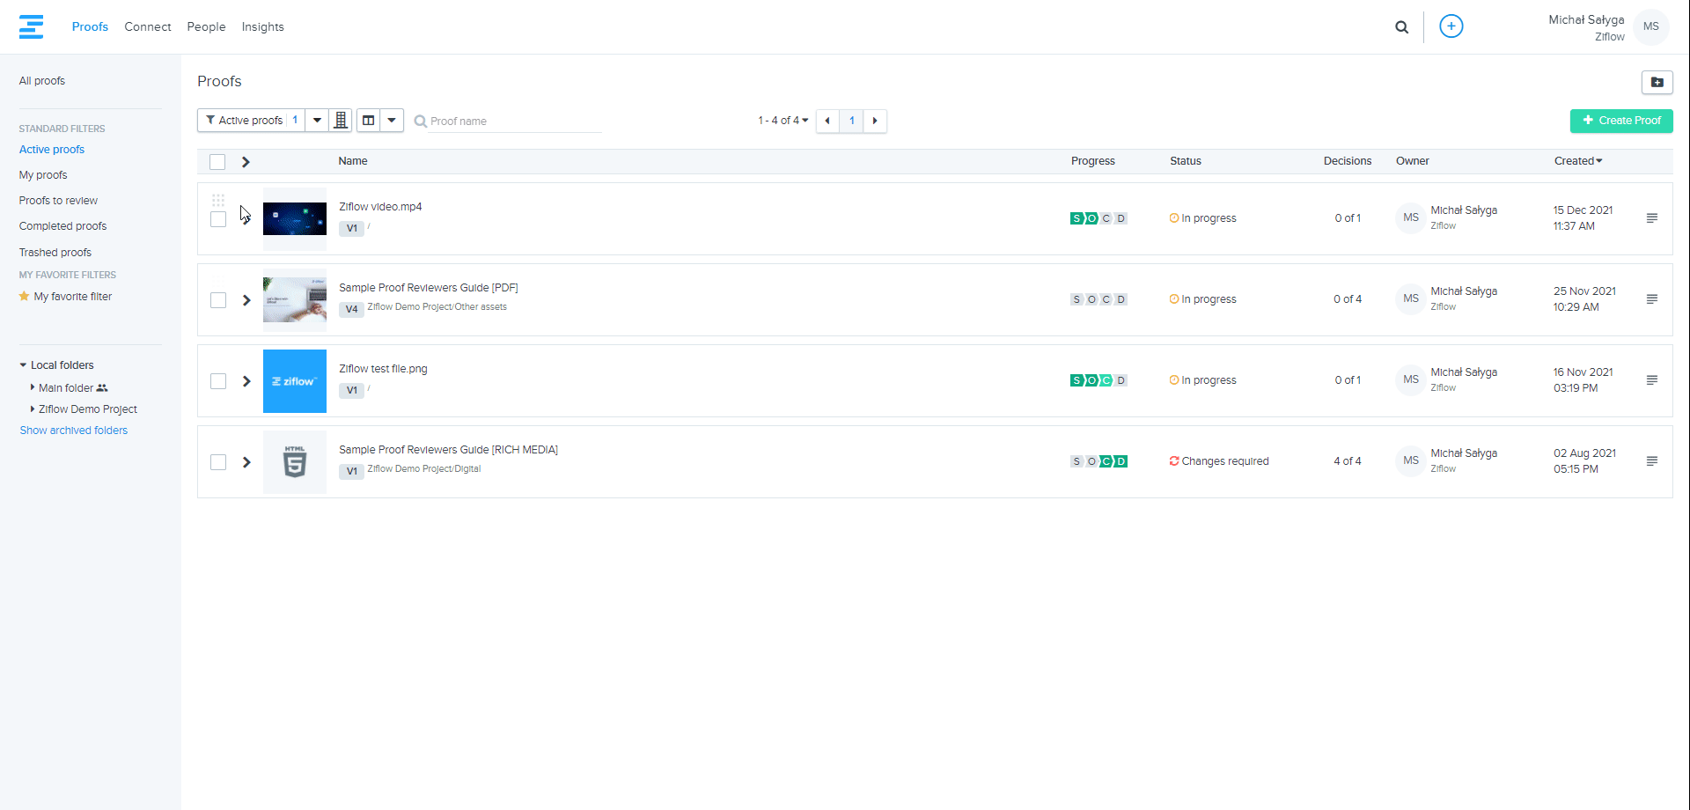This screenshot has width=1690, height=810.
Task: Click In progress status icon for video.mp4
Action: click(1174, 218)
